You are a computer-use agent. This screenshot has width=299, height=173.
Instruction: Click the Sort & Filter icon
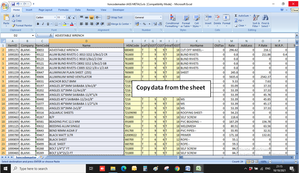[256, 18]
